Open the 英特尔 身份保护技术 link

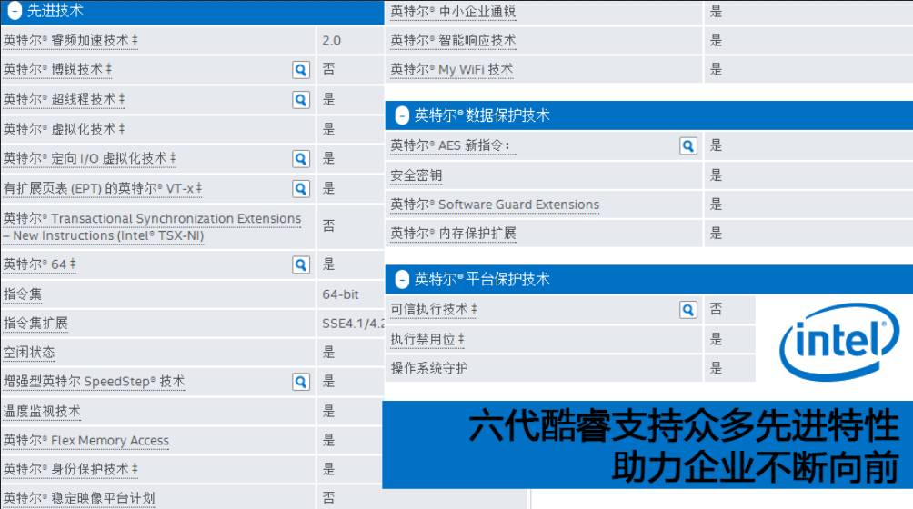[70, 469]
